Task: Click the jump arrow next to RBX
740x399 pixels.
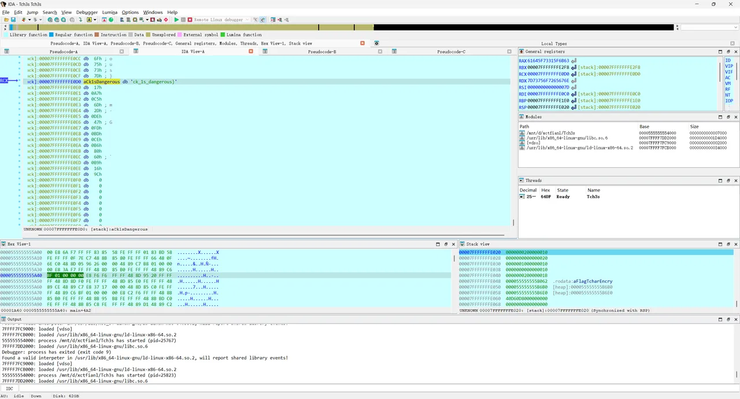Action: tap(574, 67)
